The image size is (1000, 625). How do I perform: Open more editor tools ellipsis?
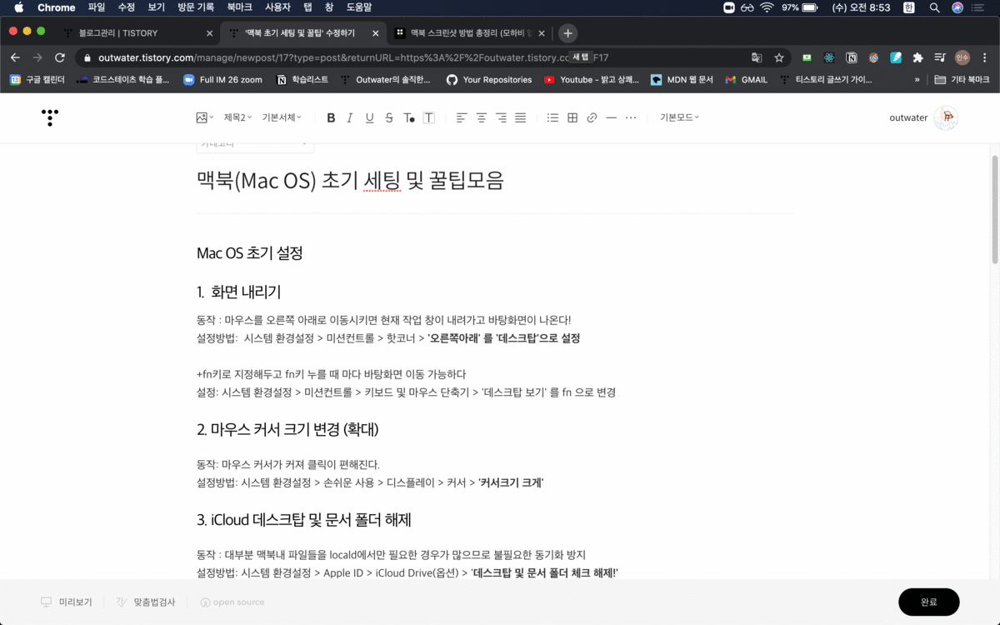coord(631,118)
